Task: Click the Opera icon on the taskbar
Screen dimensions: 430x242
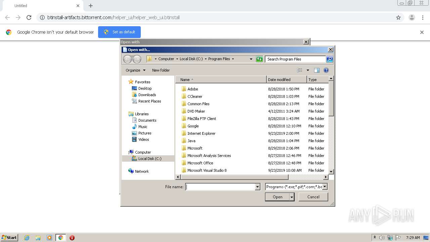Action: coord(72,238)
